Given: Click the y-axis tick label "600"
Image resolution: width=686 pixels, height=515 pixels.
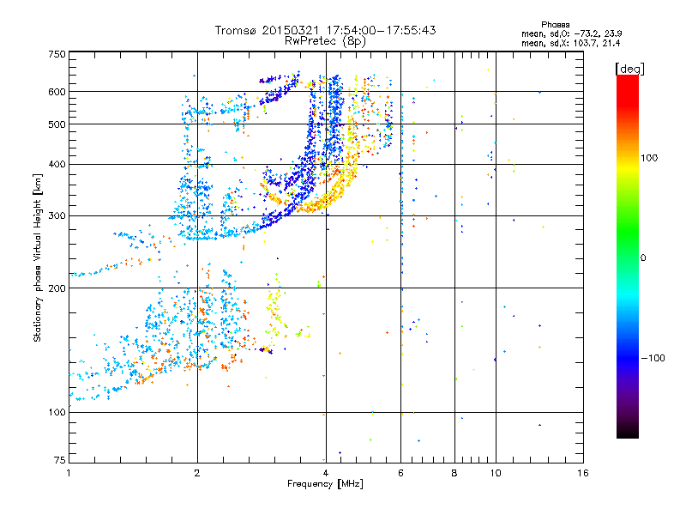Looking at the screenshot, I should [57, 92].
